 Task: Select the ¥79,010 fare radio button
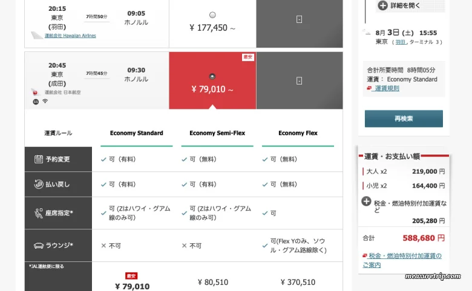[x=212, y=76]
